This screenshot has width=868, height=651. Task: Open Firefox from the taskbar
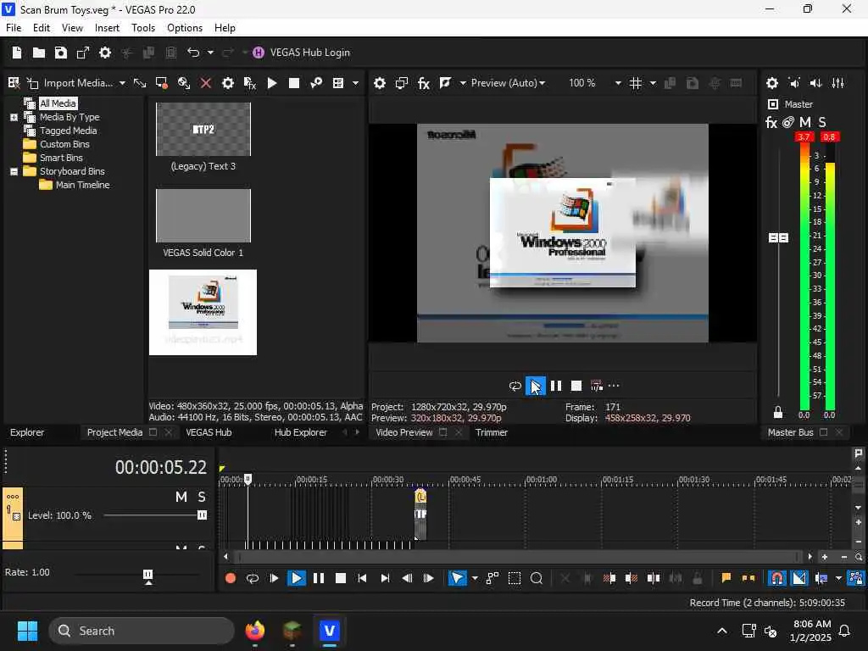point(254,631)
